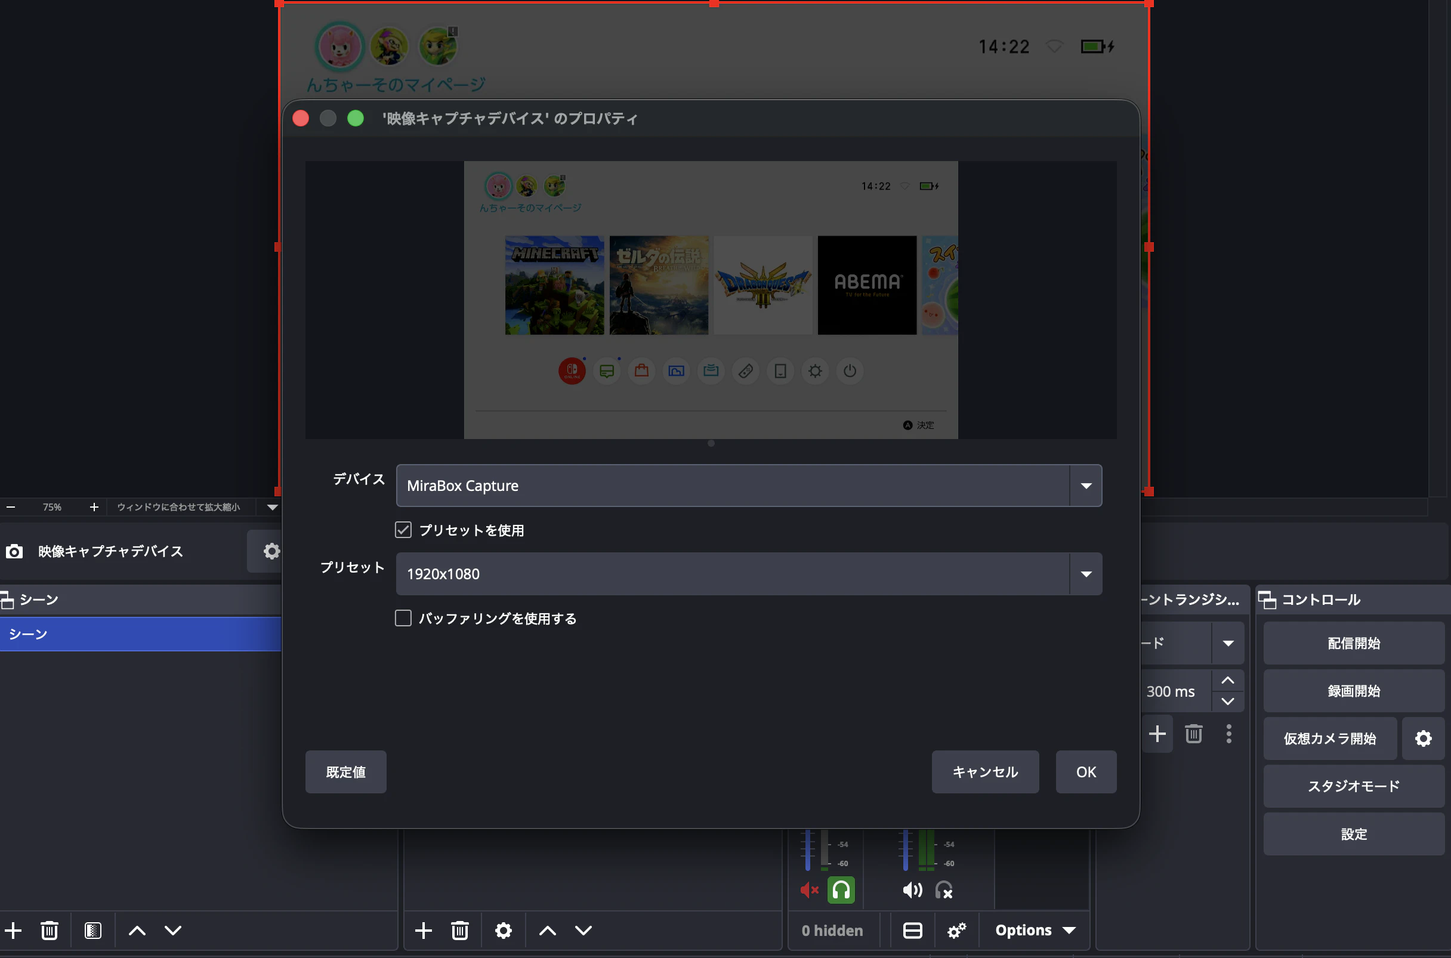Screen dimensions: 1451x958
Task: Delete the selected scene with trash icon
Action: 50,930
